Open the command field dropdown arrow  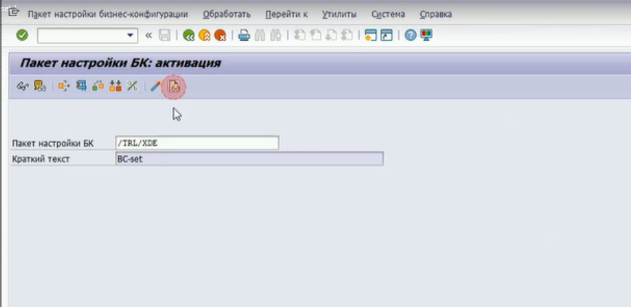point(130,35)
